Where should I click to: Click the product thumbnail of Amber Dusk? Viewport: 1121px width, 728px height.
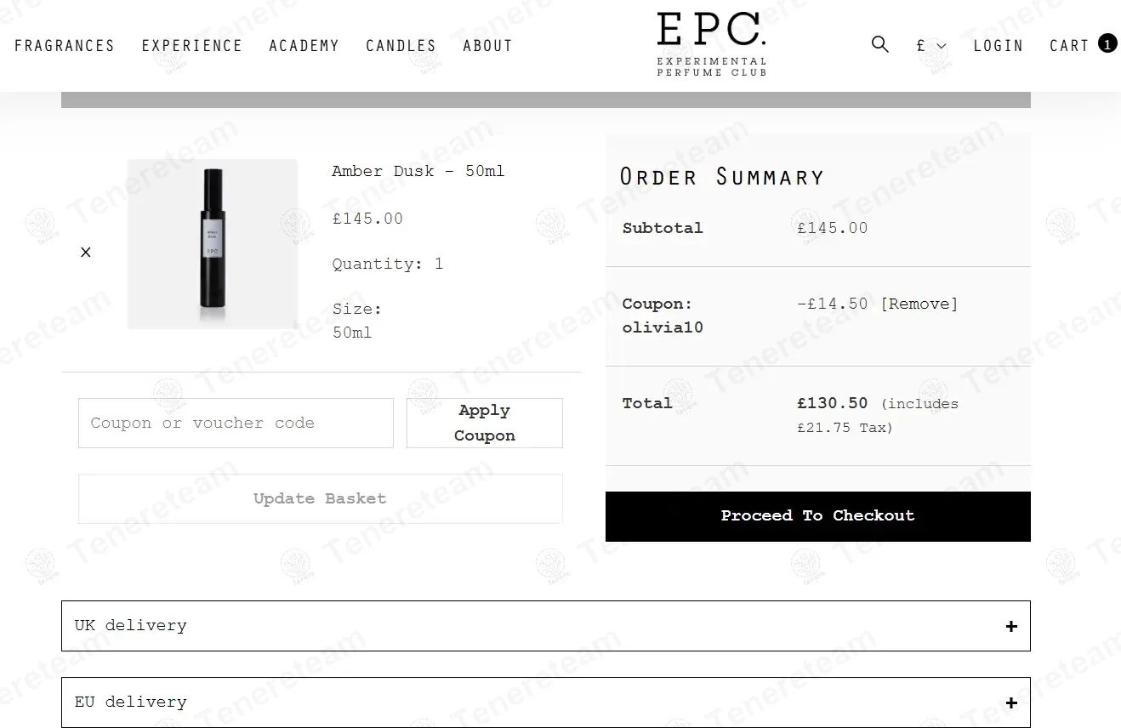pyautogui.click(x=212, y=243)
